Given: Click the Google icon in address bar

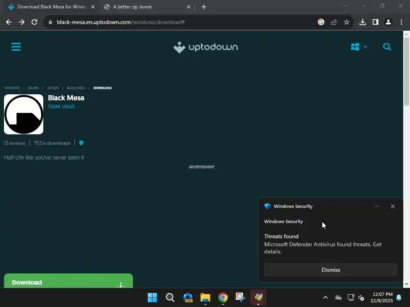Looking at the screenshot, I should point(321,22).
